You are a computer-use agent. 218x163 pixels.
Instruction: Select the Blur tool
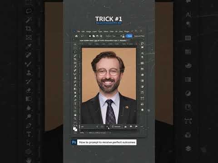tap(75, 92)
